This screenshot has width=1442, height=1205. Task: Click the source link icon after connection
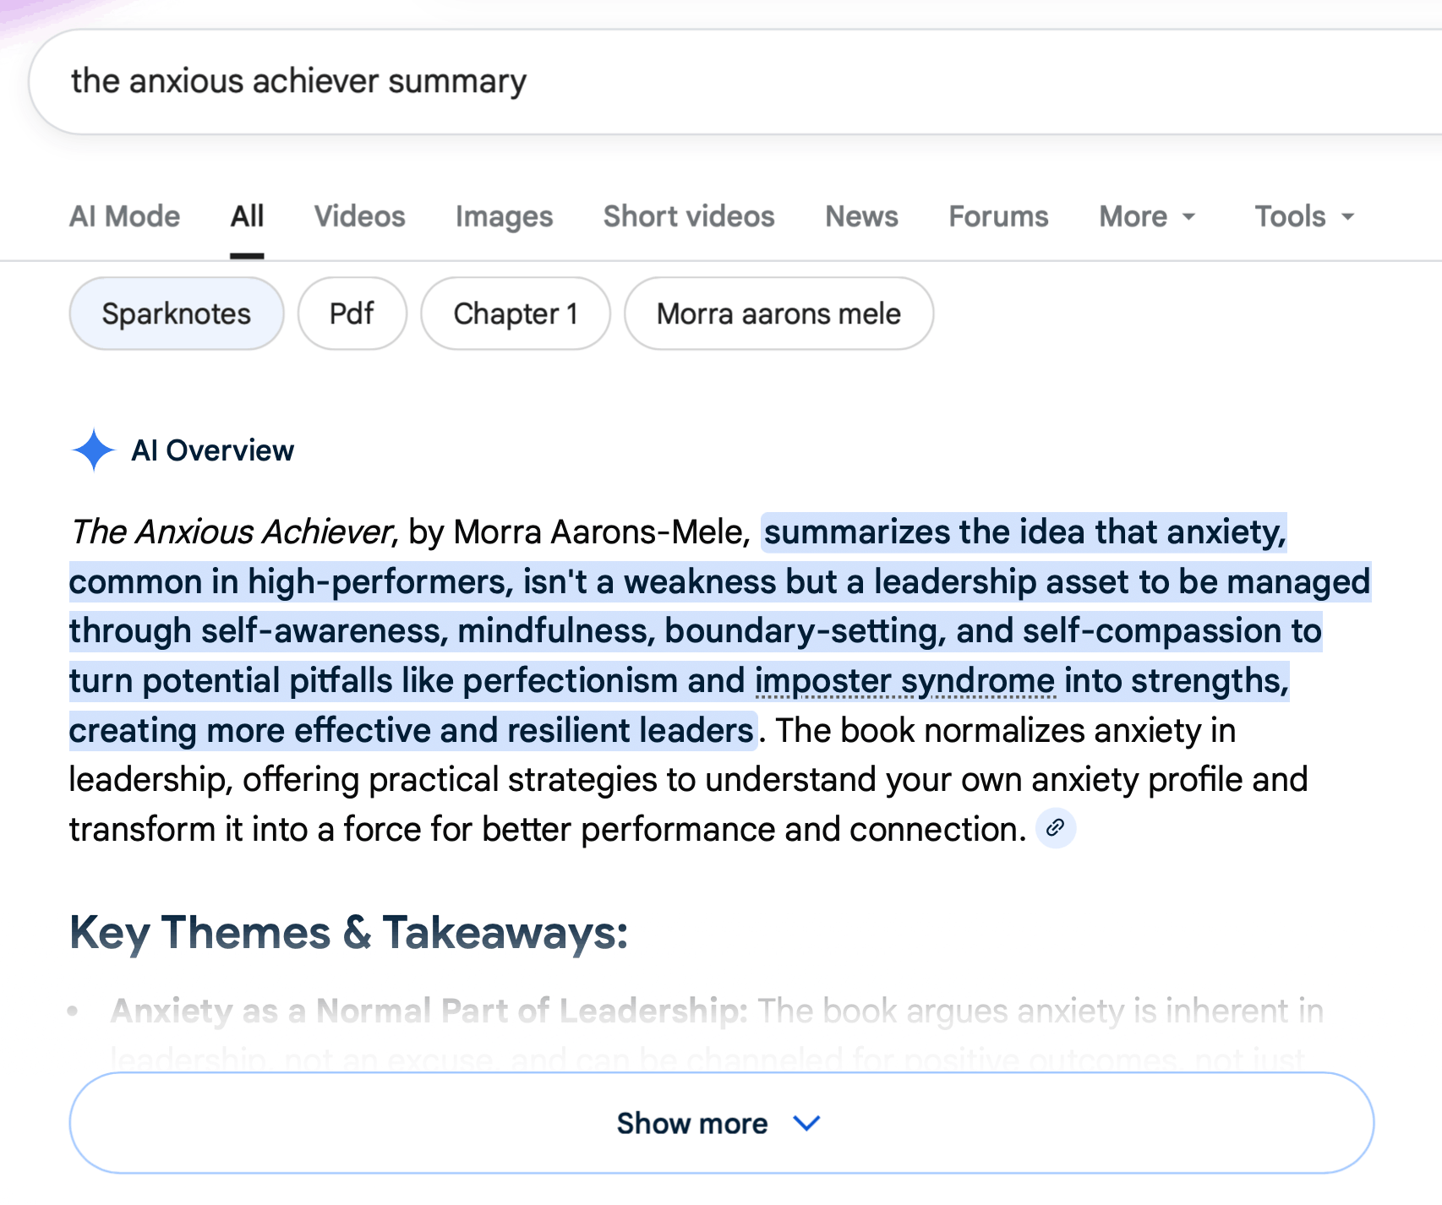pyautogui.click(x=1056, y=828)
